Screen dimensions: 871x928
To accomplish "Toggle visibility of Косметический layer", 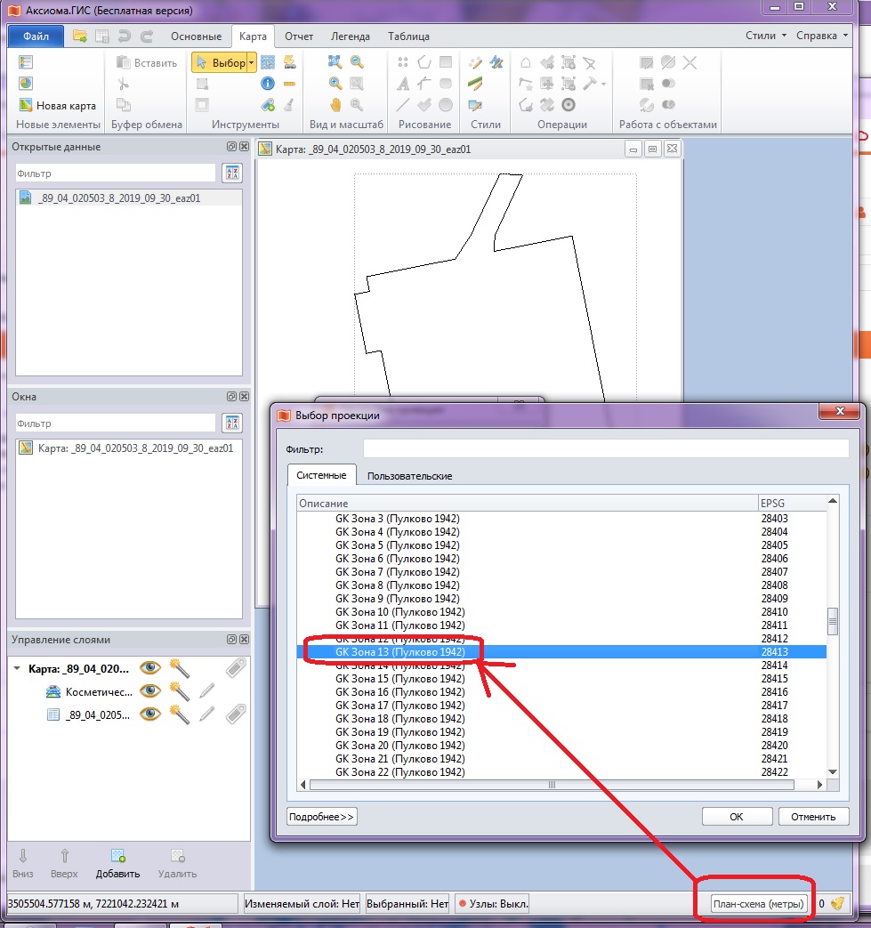I will point(150,690).
